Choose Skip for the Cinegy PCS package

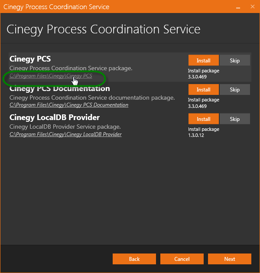(x=235, y=60)
